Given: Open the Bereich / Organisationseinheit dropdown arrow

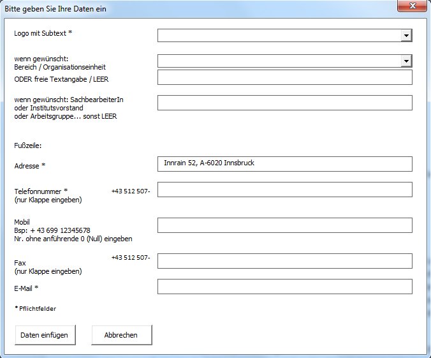Looking at the screenshot, I should click(406, 61).
